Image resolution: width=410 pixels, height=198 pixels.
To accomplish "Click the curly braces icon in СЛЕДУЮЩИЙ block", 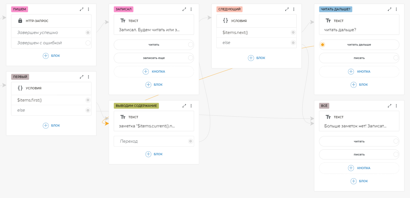I will 225,21.
